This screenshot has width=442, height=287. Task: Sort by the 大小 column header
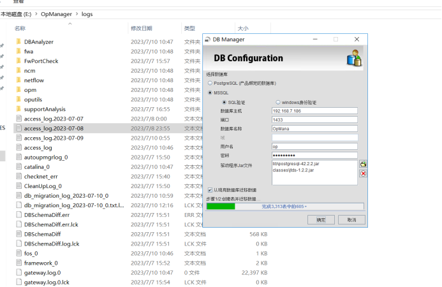[243, 28]
